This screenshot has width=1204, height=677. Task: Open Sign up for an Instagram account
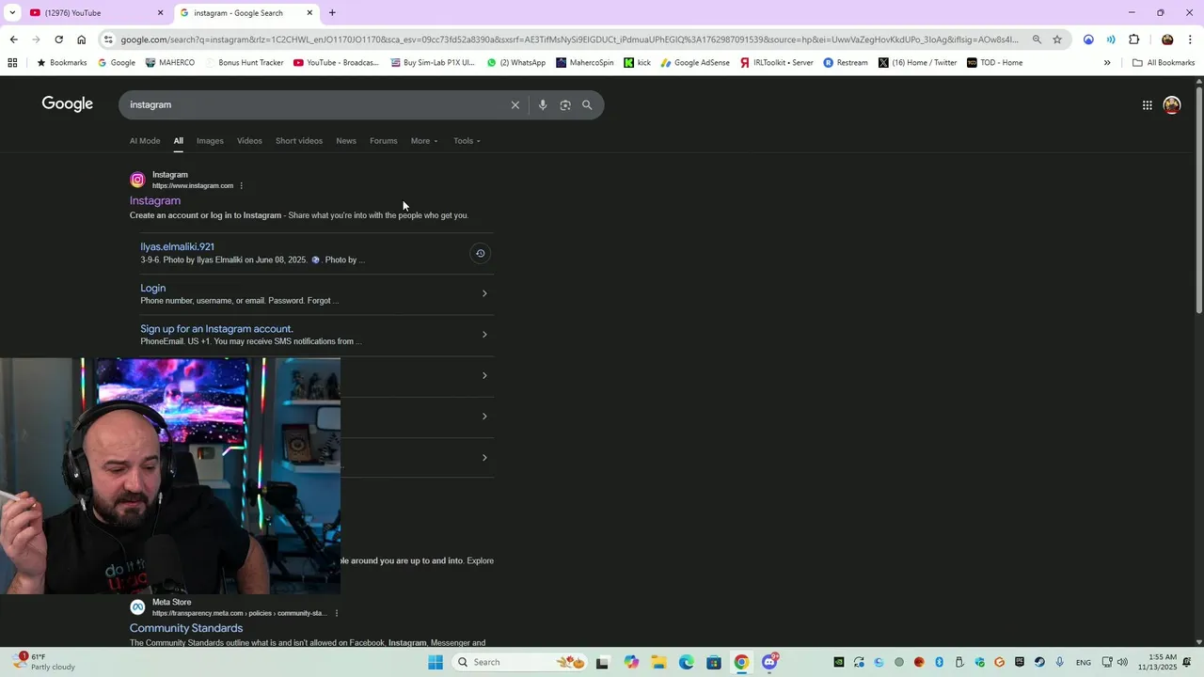coord(217,329)
